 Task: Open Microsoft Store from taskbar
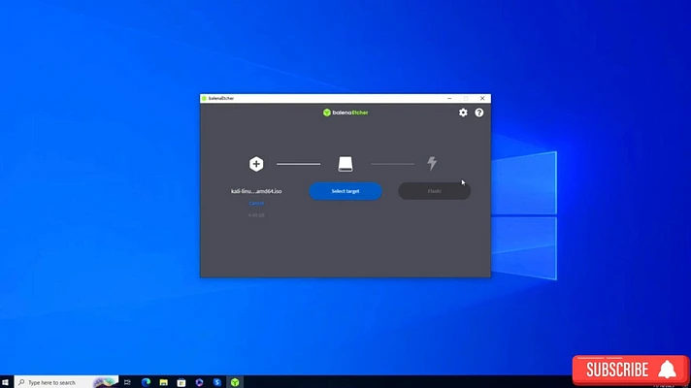(181, 382)
